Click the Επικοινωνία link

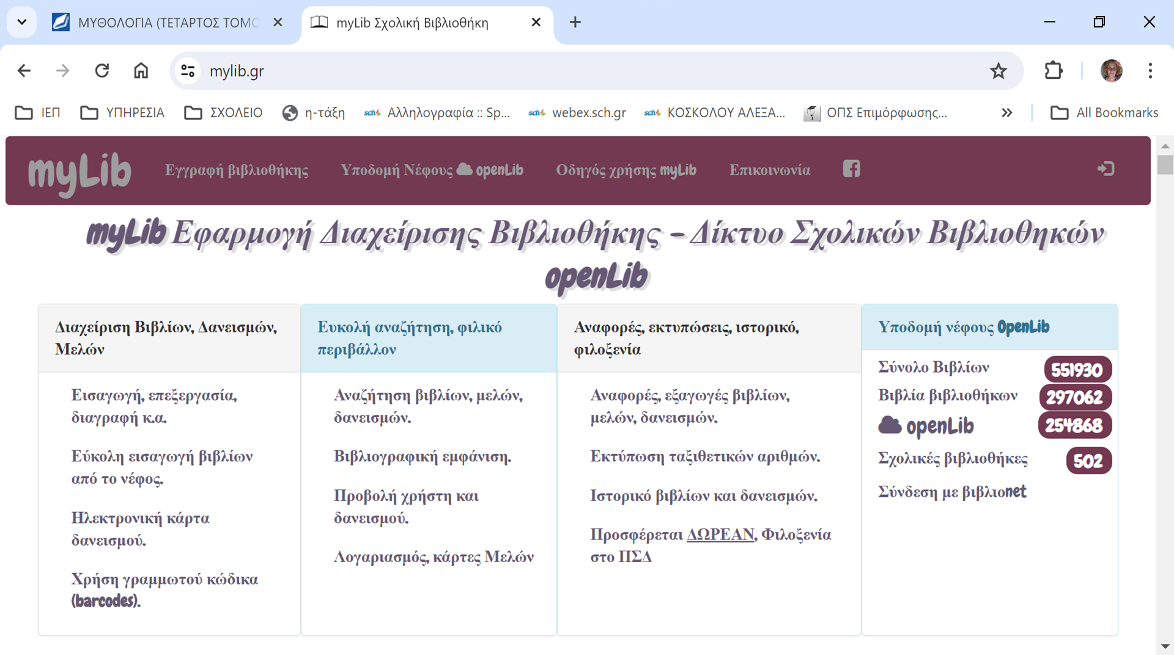(x=769, y=170)
